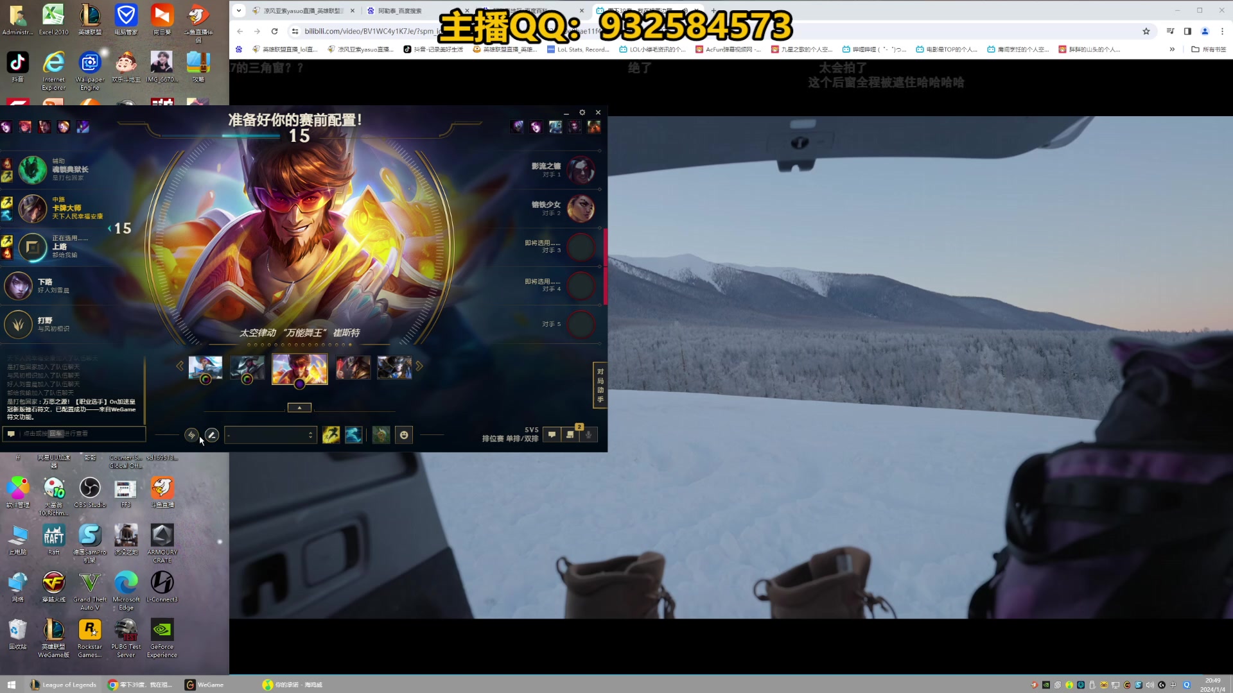Open a new Chrome tab
The width and height of the screenshot is (1233, 693).
coord(713,10)
